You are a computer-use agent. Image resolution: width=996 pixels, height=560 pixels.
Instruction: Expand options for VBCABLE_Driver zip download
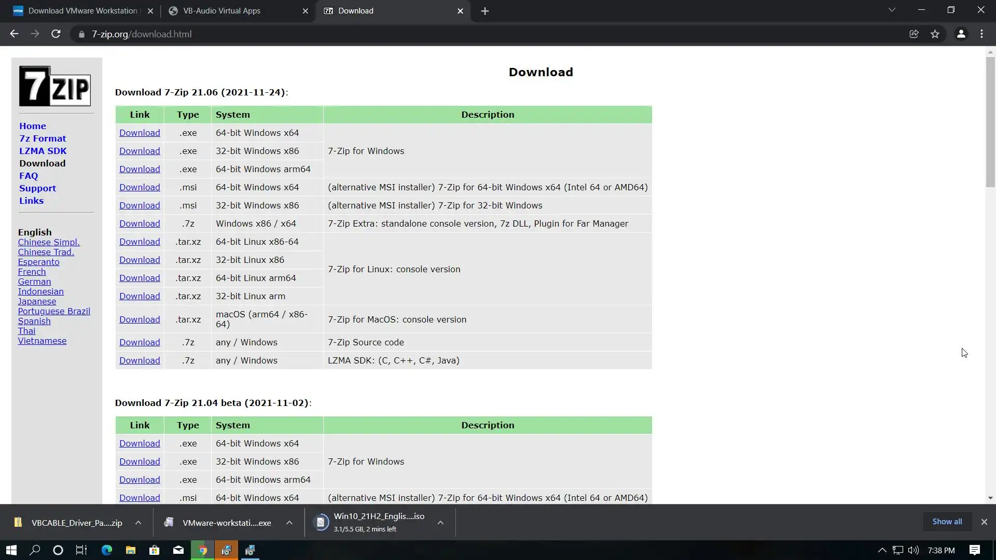[x=138, y=523]
